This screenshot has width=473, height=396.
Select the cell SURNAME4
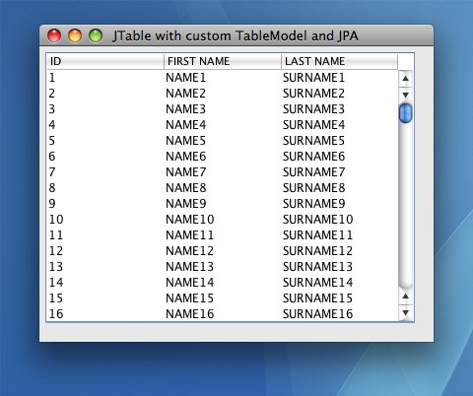[340, 125]
